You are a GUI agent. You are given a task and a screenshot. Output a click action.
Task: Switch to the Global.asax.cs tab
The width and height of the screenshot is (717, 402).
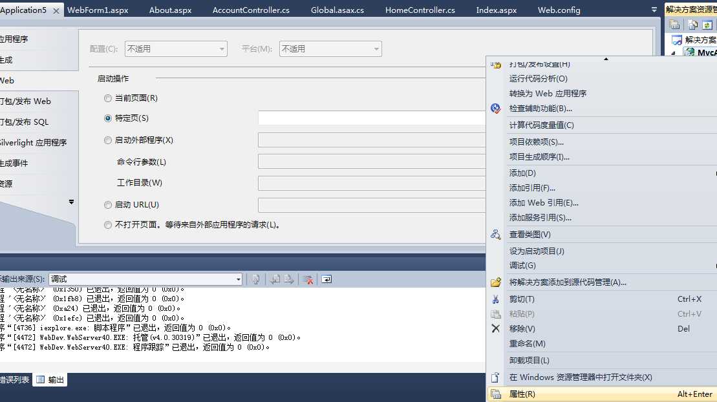tap(337, 10)
